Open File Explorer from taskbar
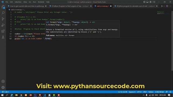 (x=16, y=95)
